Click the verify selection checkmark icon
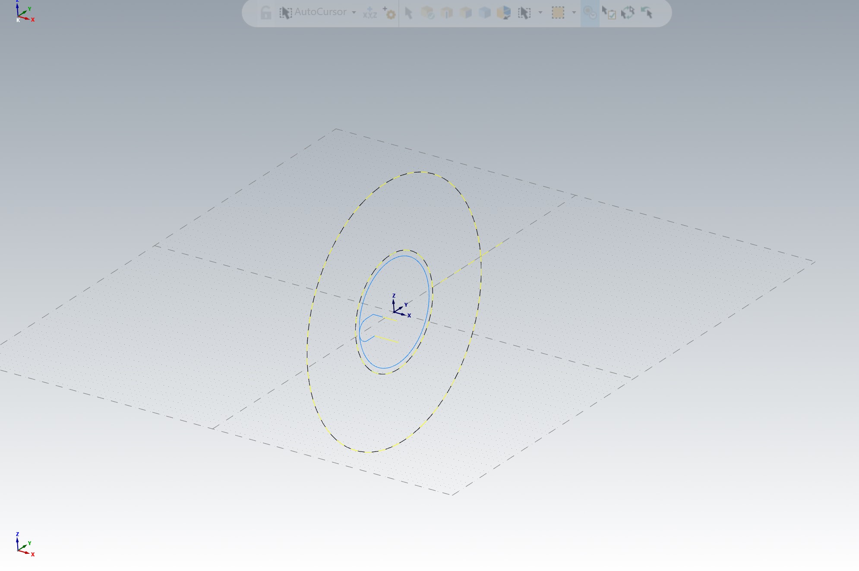 click(609, 13)
